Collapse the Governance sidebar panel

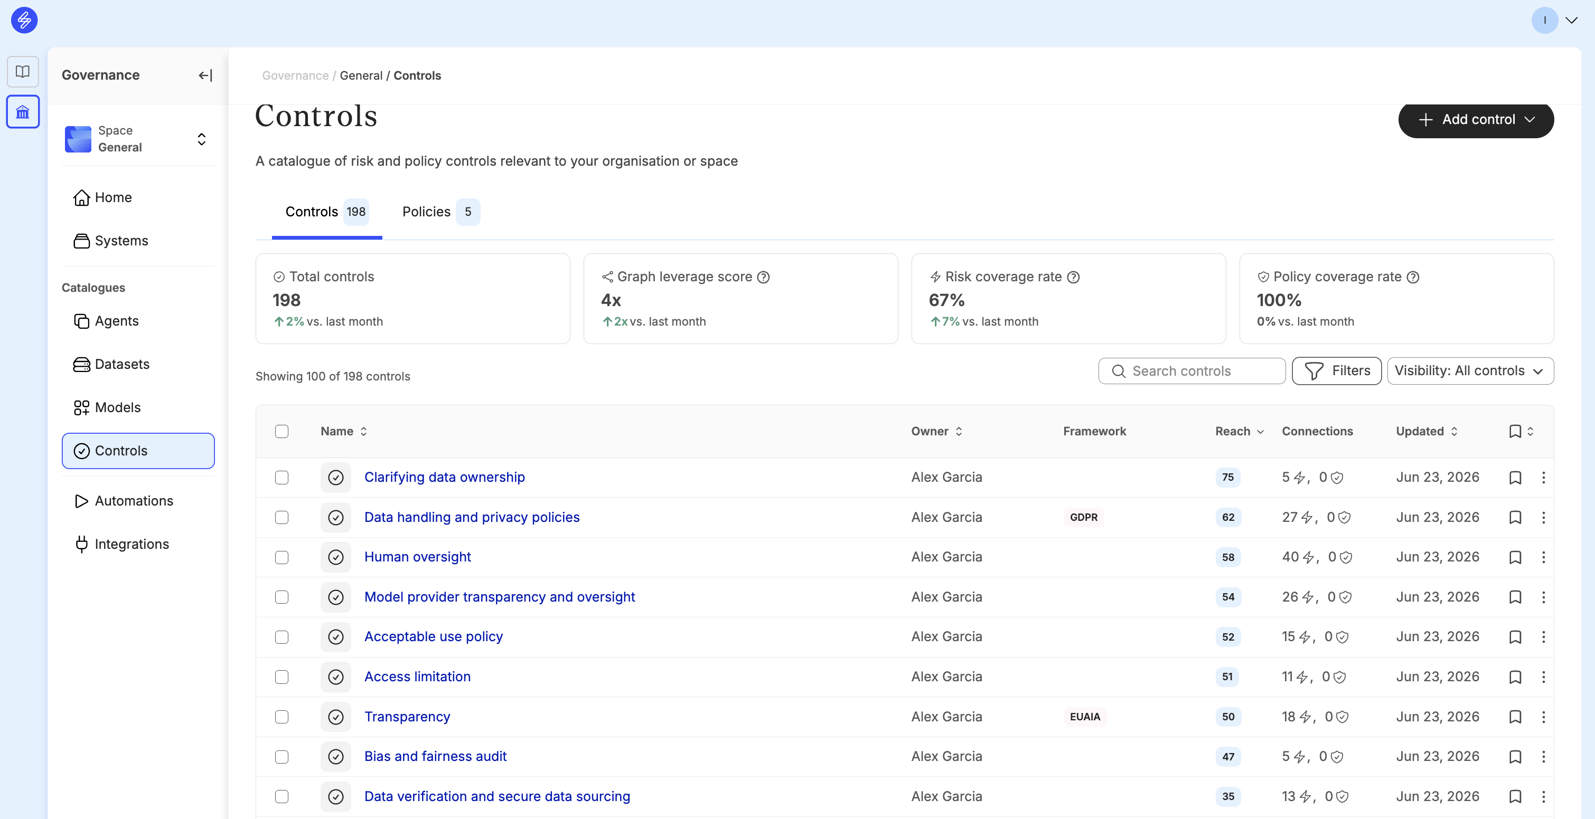pyautogui.click(x=205, y=75)
